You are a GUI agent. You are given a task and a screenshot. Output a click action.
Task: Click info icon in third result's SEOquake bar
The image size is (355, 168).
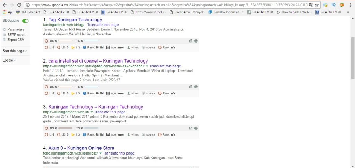pos(196,128)
